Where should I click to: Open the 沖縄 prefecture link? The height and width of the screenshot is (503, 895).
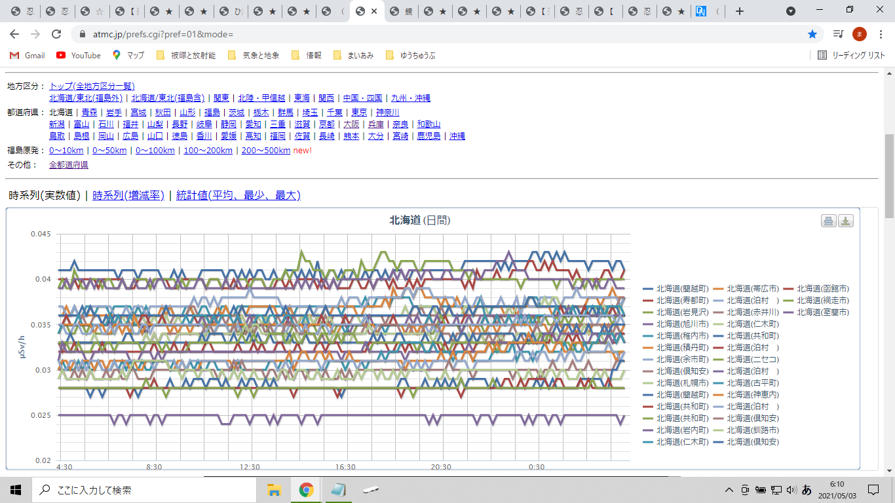click(x=457, y=136)
